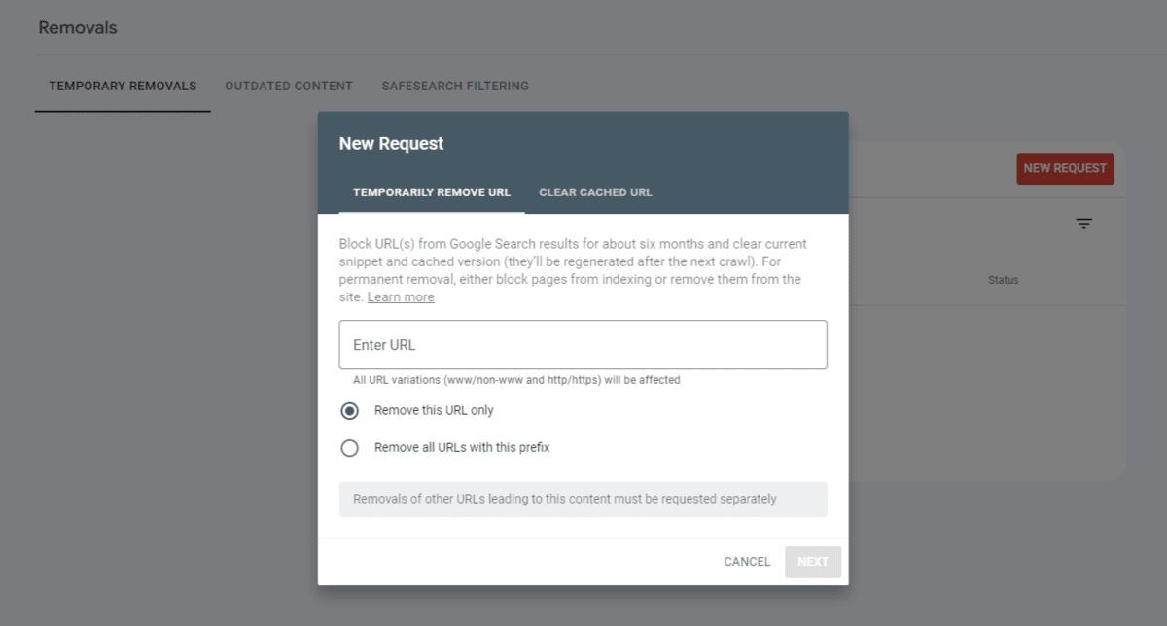The width and height of the screenshot is (1167, 626).
Task: Switch to the OUTDATED CONTENT tab
Action: tap(289, 86)
